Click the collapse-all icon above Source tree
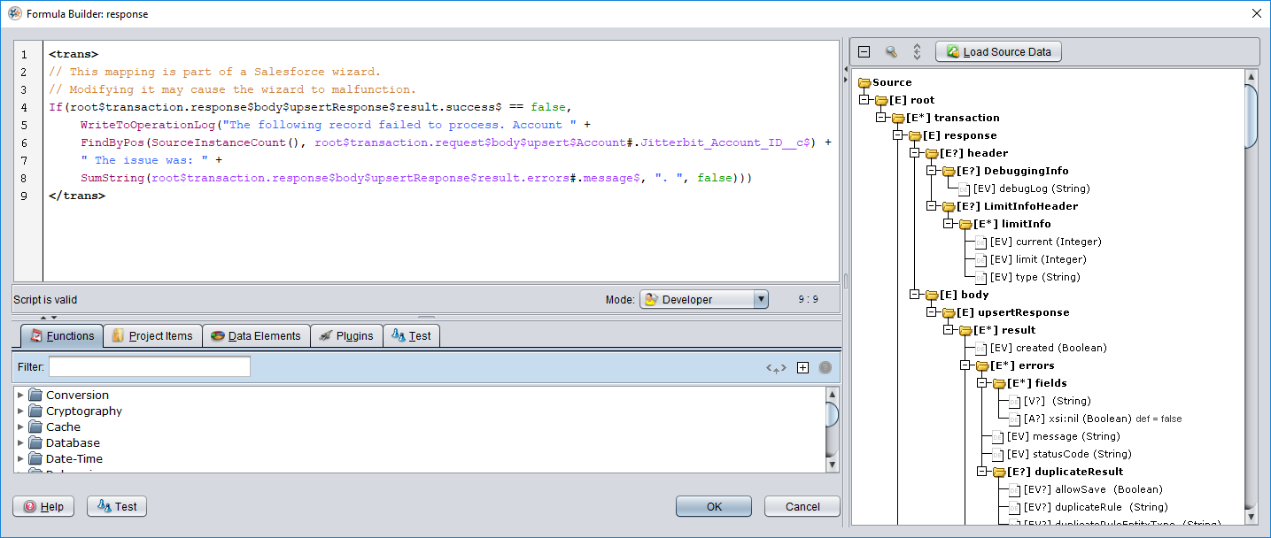This screenshot has width=1271, height=538. (x=864, y=52)
